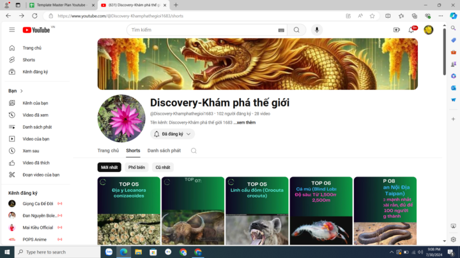Add a site with Edge sidebar plus
460x258 pixels.
pos(453,119)
